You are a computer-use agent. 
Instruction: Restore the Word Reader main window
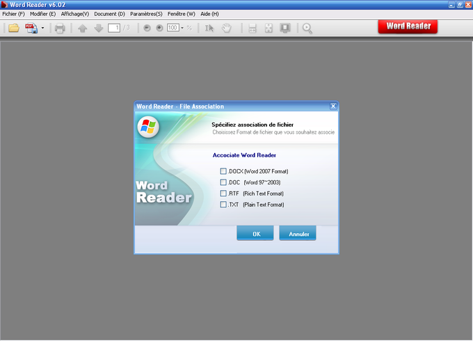(x=460, y=5)
